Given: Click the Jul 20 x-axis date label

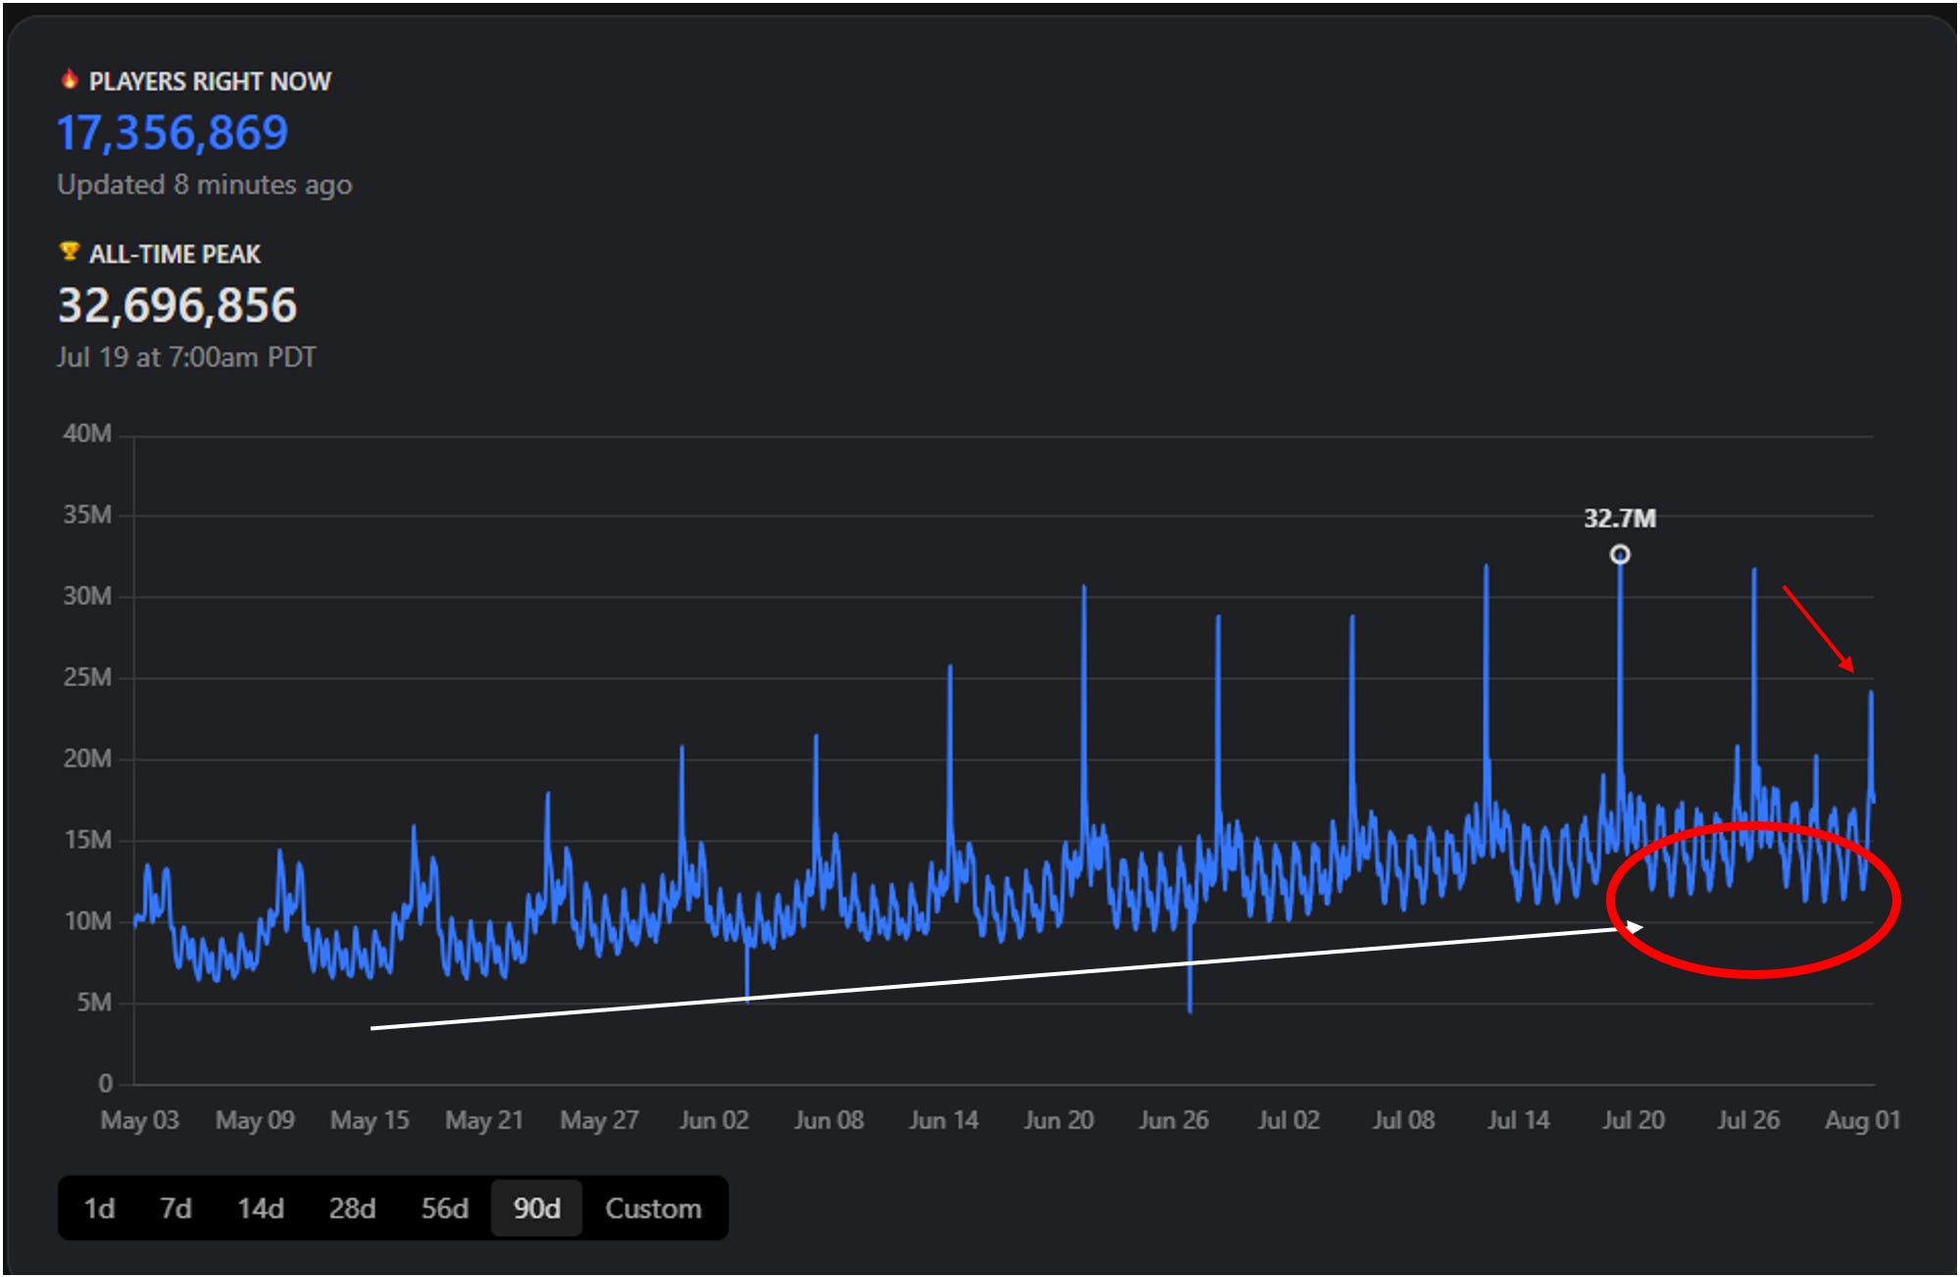Looking at the screenshot, I should pyautogui.click(x=1633, y=1120).
